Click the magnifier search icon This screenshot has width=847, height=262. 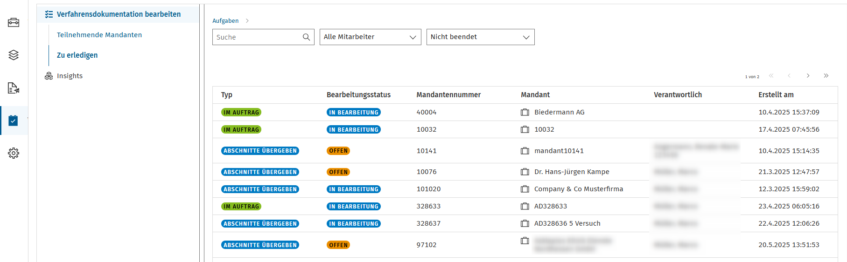tap(306, 37)
